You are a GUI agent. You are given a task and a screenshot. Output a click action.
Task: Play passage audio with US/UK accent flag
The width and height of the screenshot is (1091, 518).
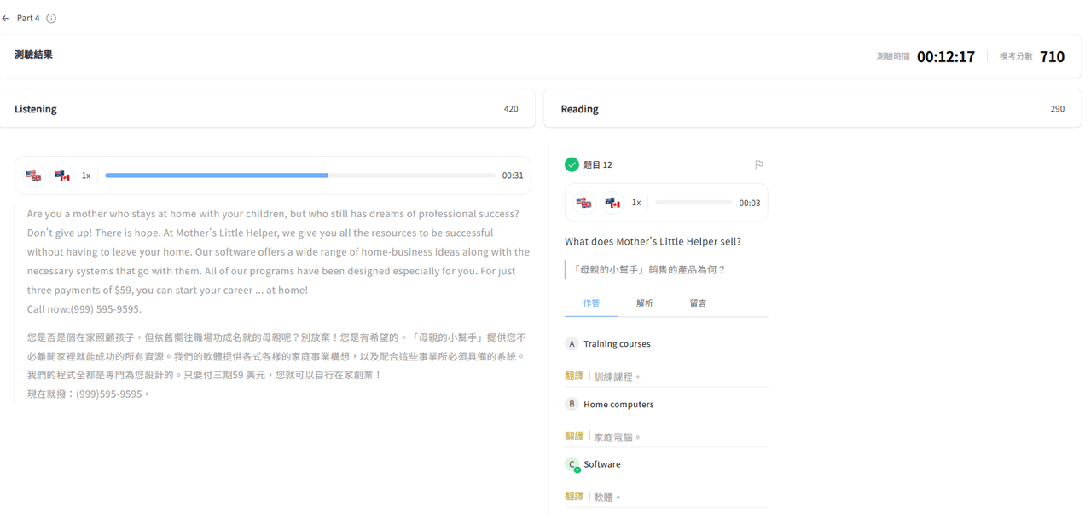pos(34,176)
